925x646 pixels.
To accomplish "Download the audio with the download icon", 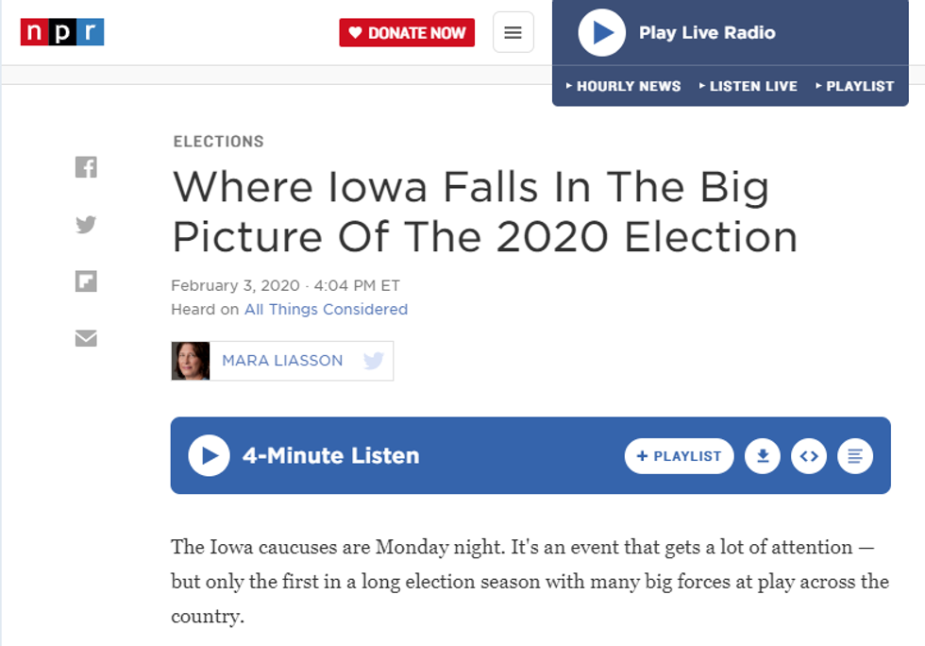I will [x=762, y=455].
